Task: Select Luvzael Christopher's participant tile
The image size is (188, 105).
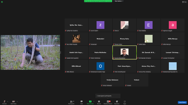Action: click(x=173, y=52)
